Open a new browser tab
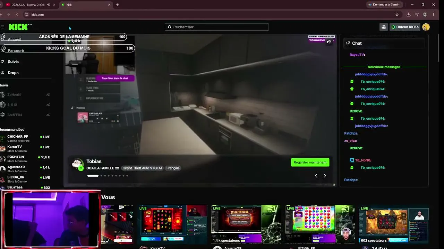444x249 pixels. coord(118,5)
